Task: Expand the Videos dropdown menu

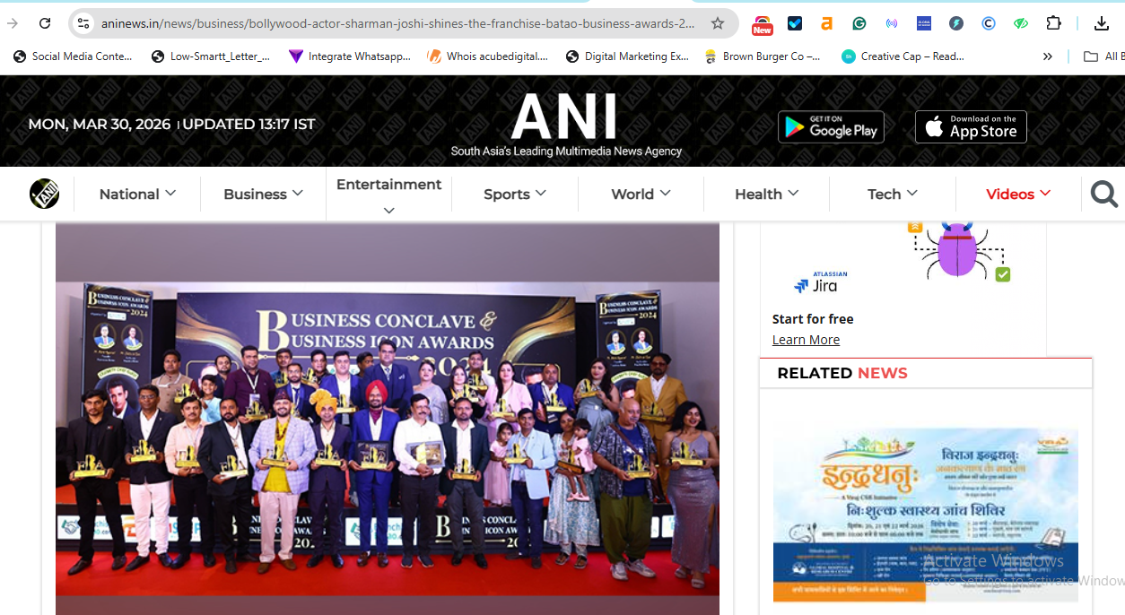Action: (1018, 194)
